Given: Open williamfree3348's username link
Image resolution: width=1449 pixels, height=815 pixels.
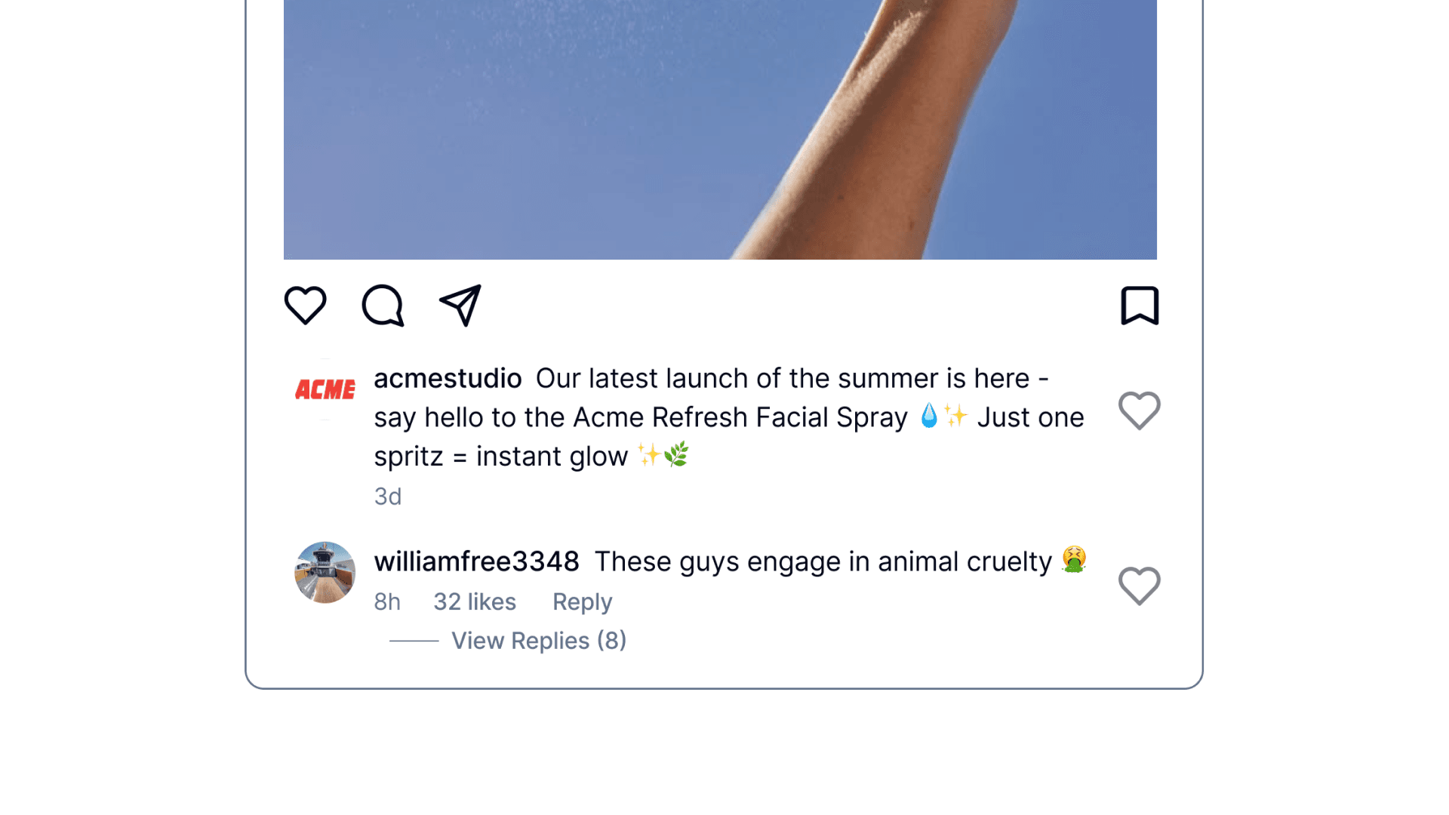Looking at the screenshot, I should [476, 561].
